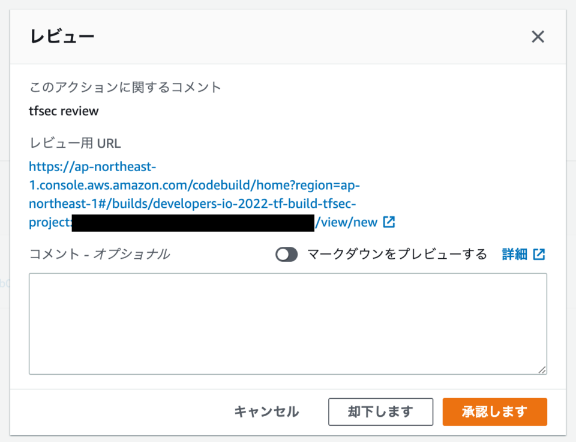Click the マークダウンをプレビューする label
Screen dimensions: 576x442
tap(397, 254)
